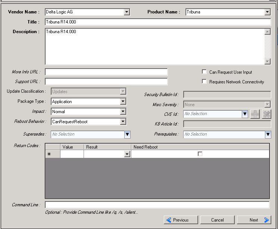Click the Description scrollbar down arrow
Screen dimensions: 278x229
tap(267, 61)
